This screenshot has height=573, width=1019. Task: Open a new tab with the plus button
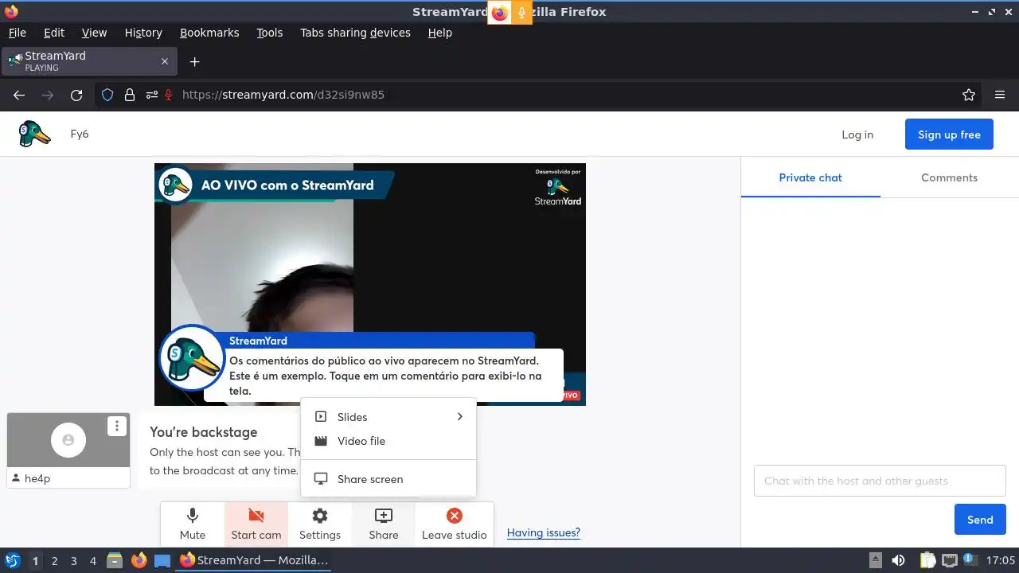(x=194, y=61)
